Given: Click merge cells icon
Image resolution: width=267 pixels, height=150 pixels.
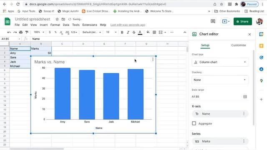Looking at the screenshot, I should point(161,32).
